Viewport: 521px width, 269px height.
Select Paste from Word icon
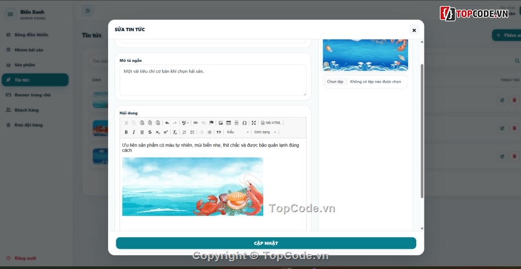coord(158,123)
